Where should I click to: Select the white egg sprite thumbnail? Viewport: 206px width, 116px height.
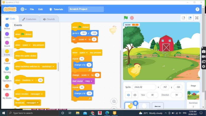point(144,106)
